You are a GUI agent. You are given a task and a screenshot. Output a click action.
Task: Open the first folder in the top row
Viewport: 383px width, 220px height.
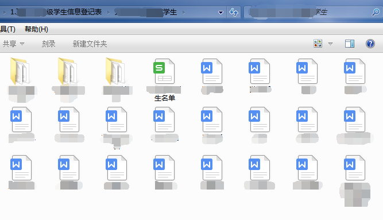[20, 71]
